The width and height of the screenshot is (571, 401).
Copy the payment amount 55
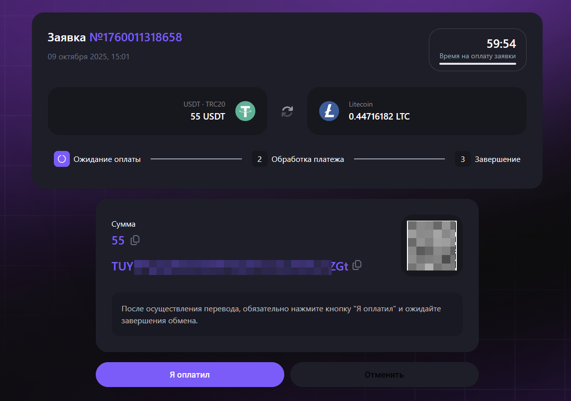135,240
